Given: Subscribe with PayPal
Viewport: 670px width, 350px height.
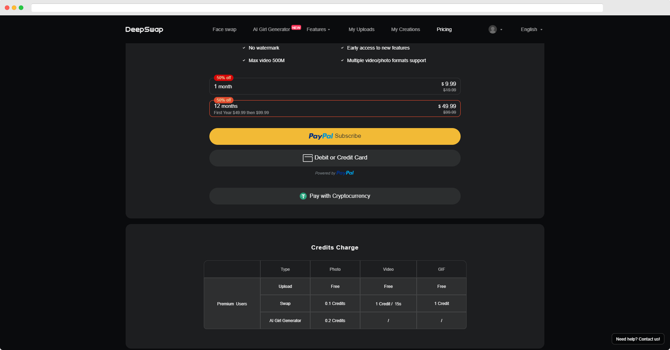Looking at the screenshot, I should coord(335,136).
